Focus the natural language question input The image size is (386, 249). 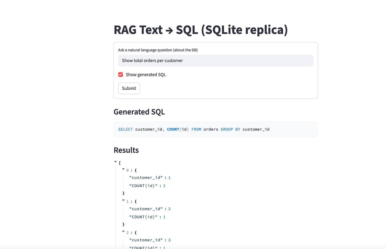(x=216, y=61)
